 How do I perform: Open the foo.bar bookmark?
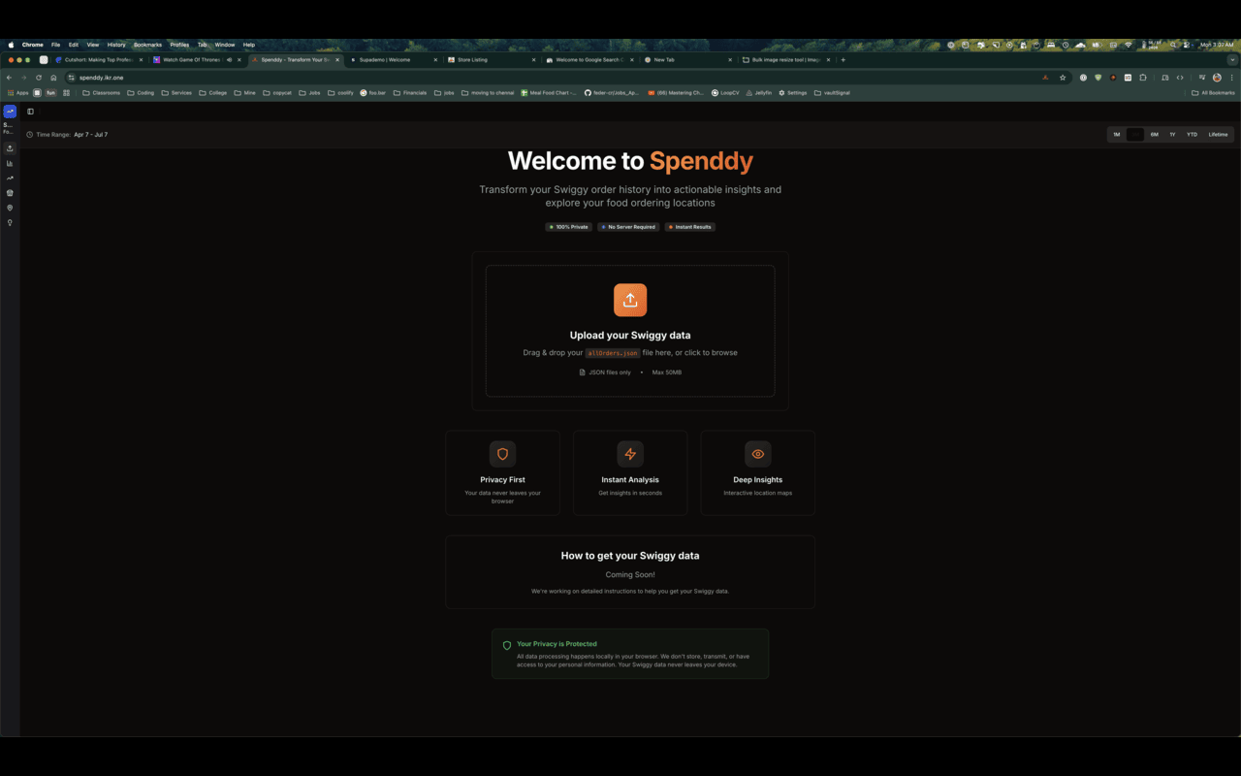click(x=373, y=93)
